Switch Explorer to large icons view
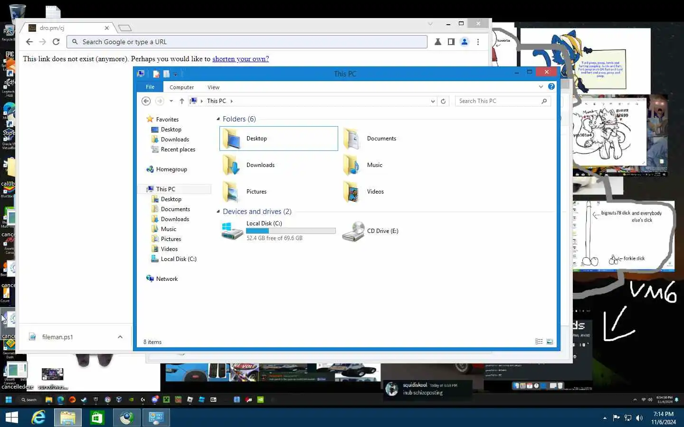This screenshot has height=427, width=684. tap(550, 342)
